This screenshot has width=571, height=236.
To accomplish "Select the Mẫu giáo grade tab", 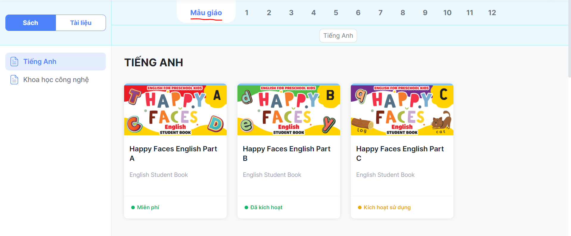I will click(206, 13).
